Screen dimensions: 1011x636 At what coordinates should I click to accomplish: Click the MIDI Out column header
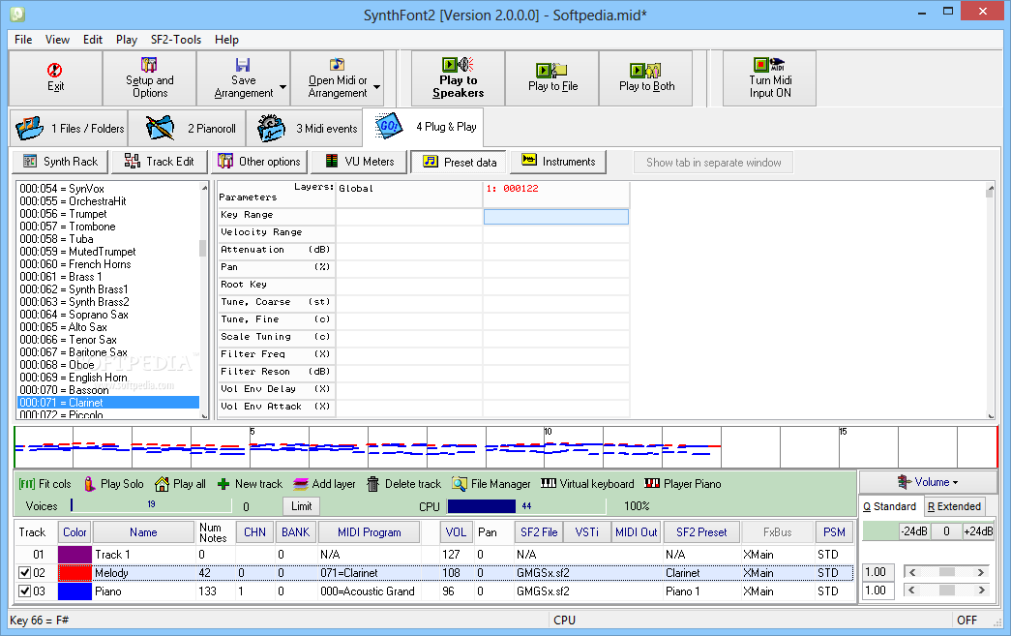(636, 532)
